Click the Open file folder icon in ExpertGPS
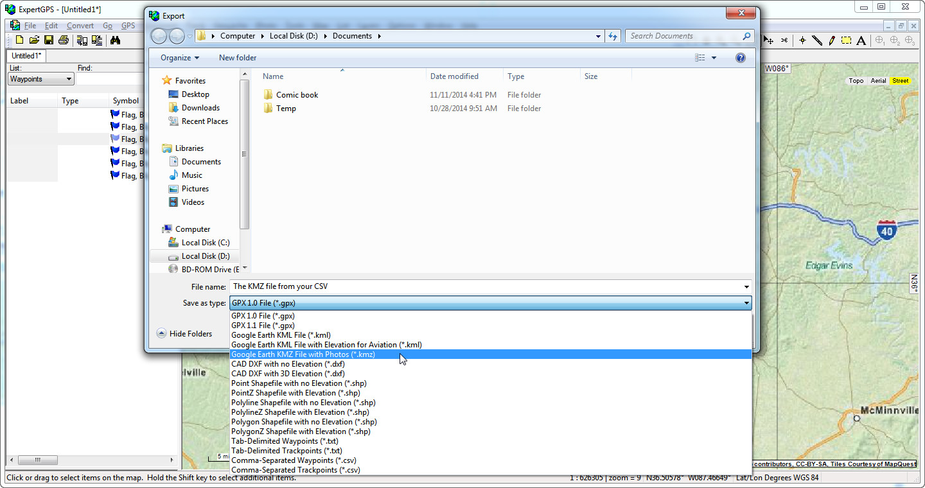The image size is (925, 488). [x=34, y=40]
